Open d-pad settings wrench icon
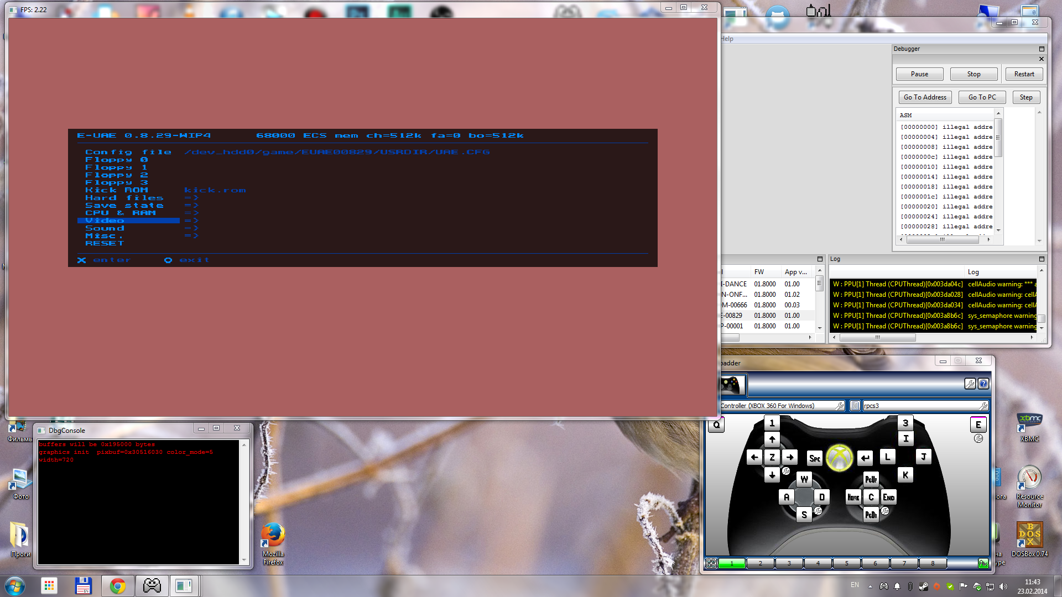The image size is (1062, 597). (786, 471)
